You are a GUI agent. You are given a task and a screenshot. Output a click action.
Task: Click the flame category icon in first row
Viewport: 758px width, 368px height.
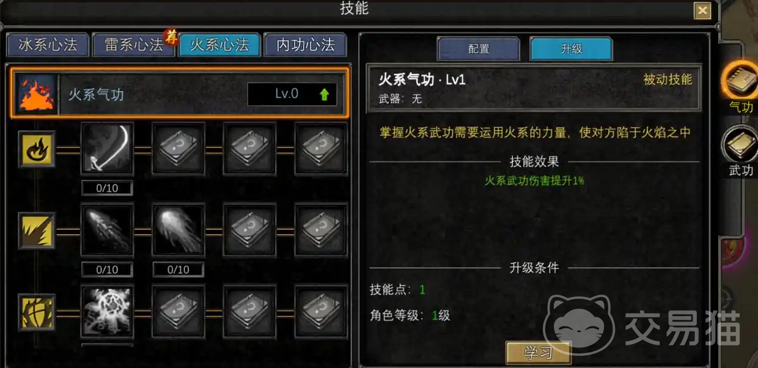coord(37,149)
